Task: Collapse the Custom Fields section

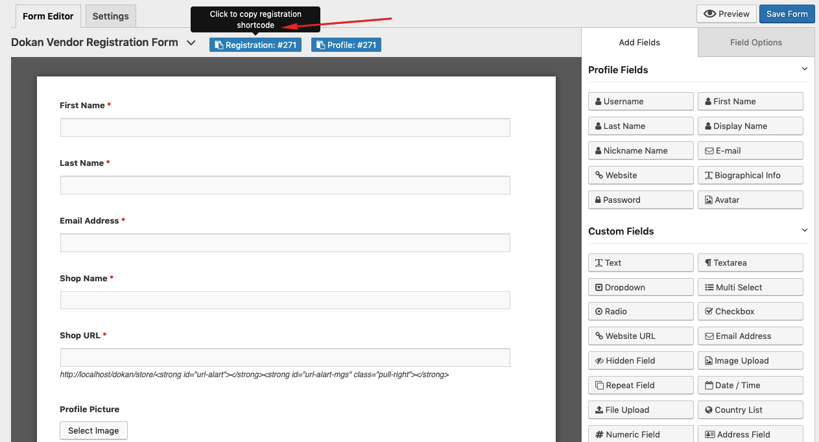Action: [805, 230]
